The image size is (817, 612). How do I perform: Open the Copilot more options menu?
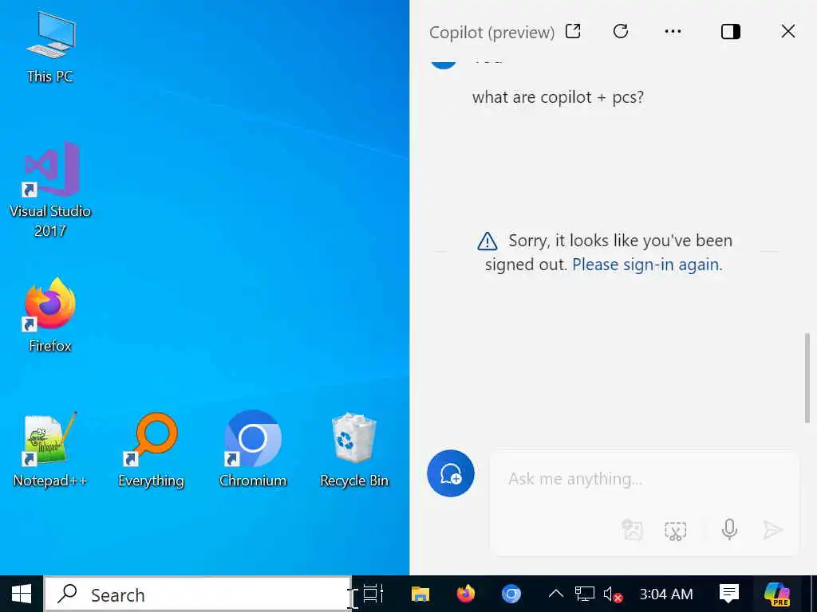point(673,32)
